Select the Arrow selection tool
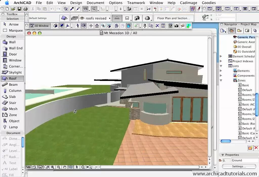 pos(12,25)
